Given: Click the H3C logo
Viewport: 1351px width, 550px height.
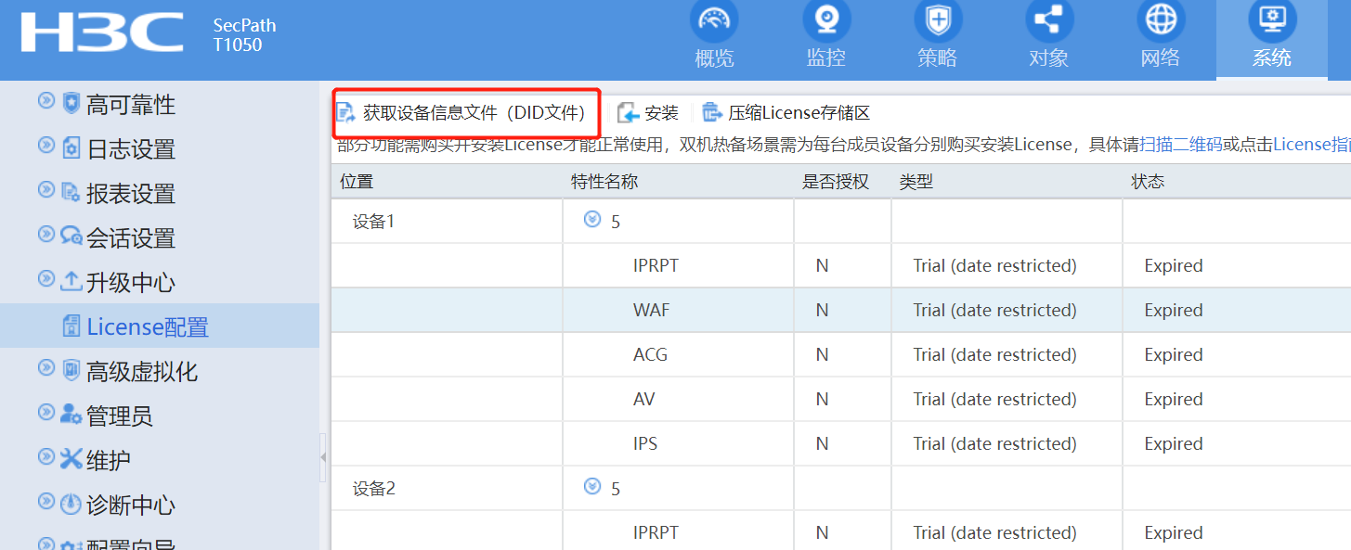Looking at the screenshot, I should [x=101, y=32].
